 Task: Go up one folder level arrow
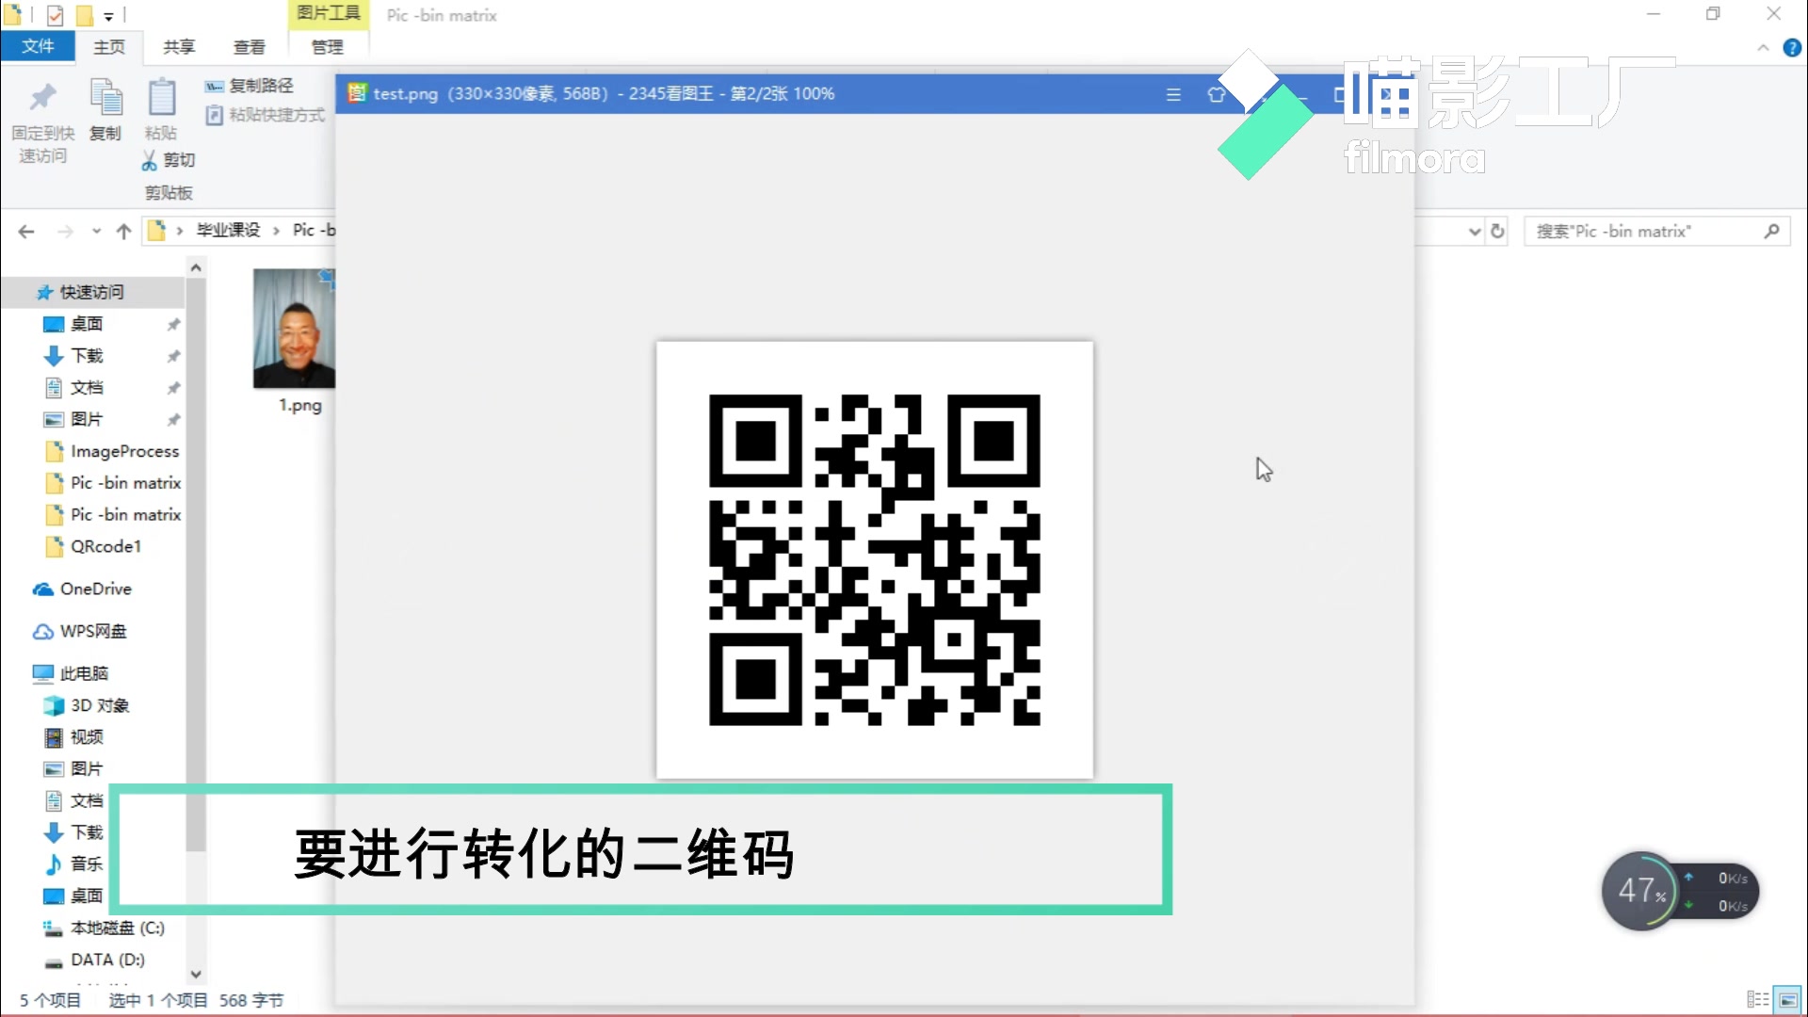click(123, 231)
